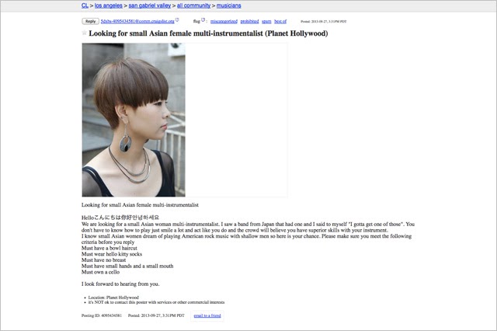The width and height of the screenshot is (497, 331).
Task: Nominate the post for best of
Action: [x=280, y=21]
